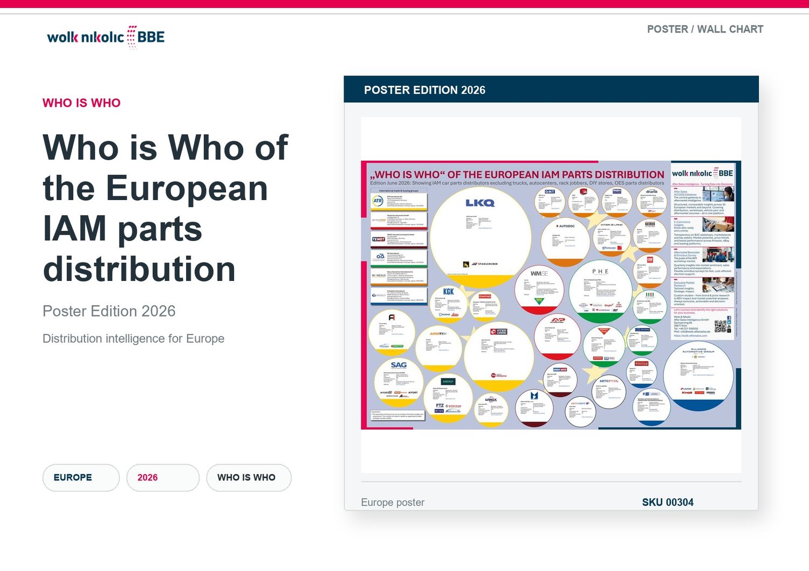This screenshot has height=571, width=809.
Task: Click the Poster Edition 2026 subtitle
Action: (x=109, y=311)
